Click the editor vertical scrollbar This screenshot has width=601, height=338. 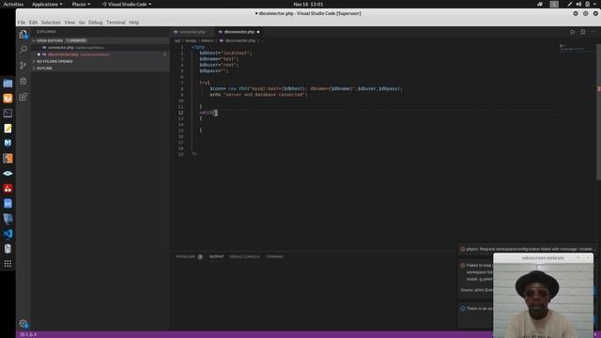598,111
